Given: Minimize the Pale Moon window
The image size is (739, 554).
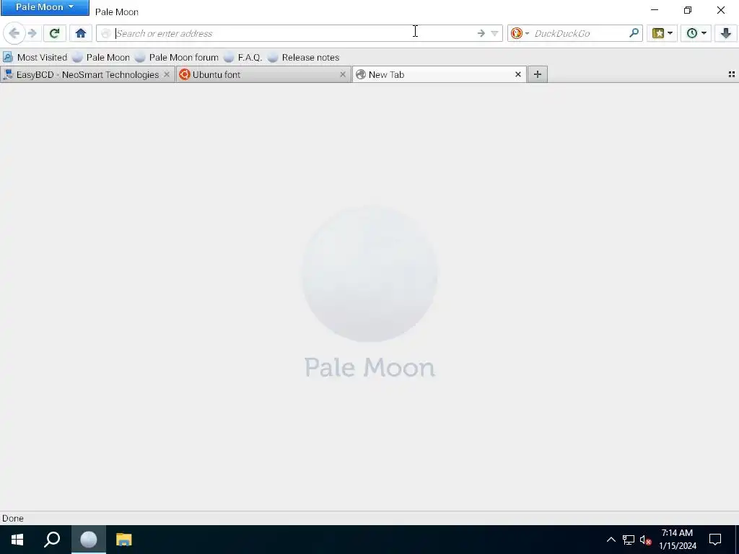Looking at the screenshot, I should 654,10.
